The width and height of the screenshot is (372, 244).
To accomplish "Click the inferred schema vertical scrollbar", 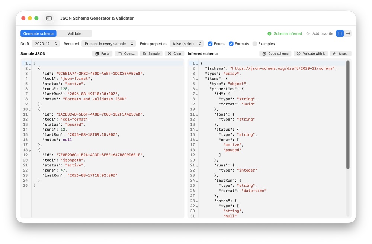I will click(348, 115).
